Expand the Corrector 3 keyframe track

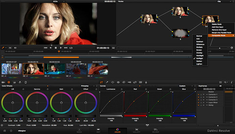207,100
